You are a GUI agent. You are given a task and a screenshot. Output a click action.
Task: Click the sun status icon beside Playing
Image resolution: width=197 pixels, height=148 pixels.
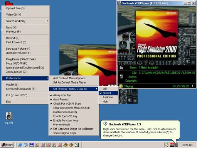pos(121,86)
